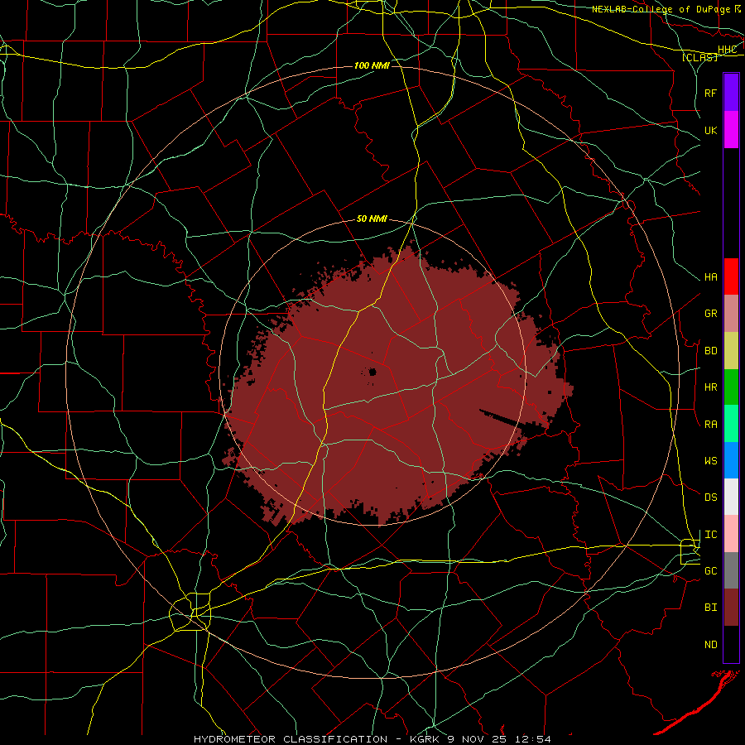
Task: Click the IC legend label
Action: click(710, 535)
